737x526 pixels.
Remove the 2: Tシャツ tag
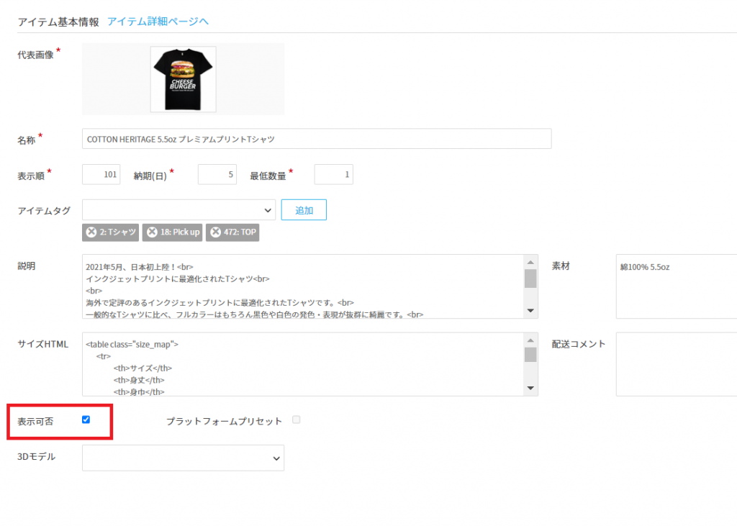point(91,232)
